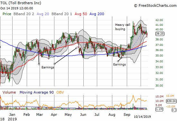This screenshot has width=177, height=121.
Task: Click the 35.00 price axis label
Action: coord(159,55)
